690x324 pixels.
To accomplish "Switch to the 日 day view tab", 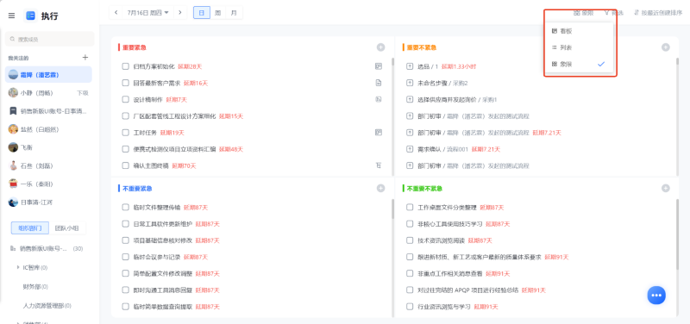I will (202, 13).
